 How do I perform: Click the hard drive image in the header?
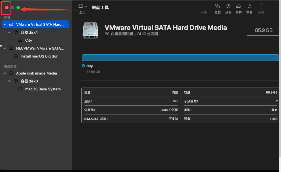pos(90,31)
